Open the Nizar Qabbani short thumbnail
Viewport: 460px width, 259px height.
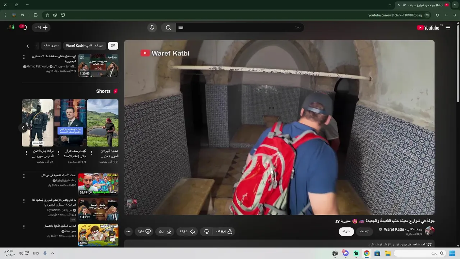coord(70,123)
